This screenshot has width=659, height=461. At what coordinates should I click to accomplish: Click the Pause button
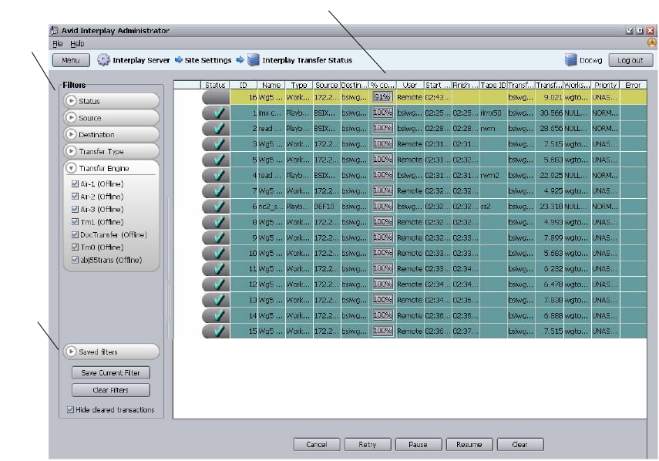(419, 444)
